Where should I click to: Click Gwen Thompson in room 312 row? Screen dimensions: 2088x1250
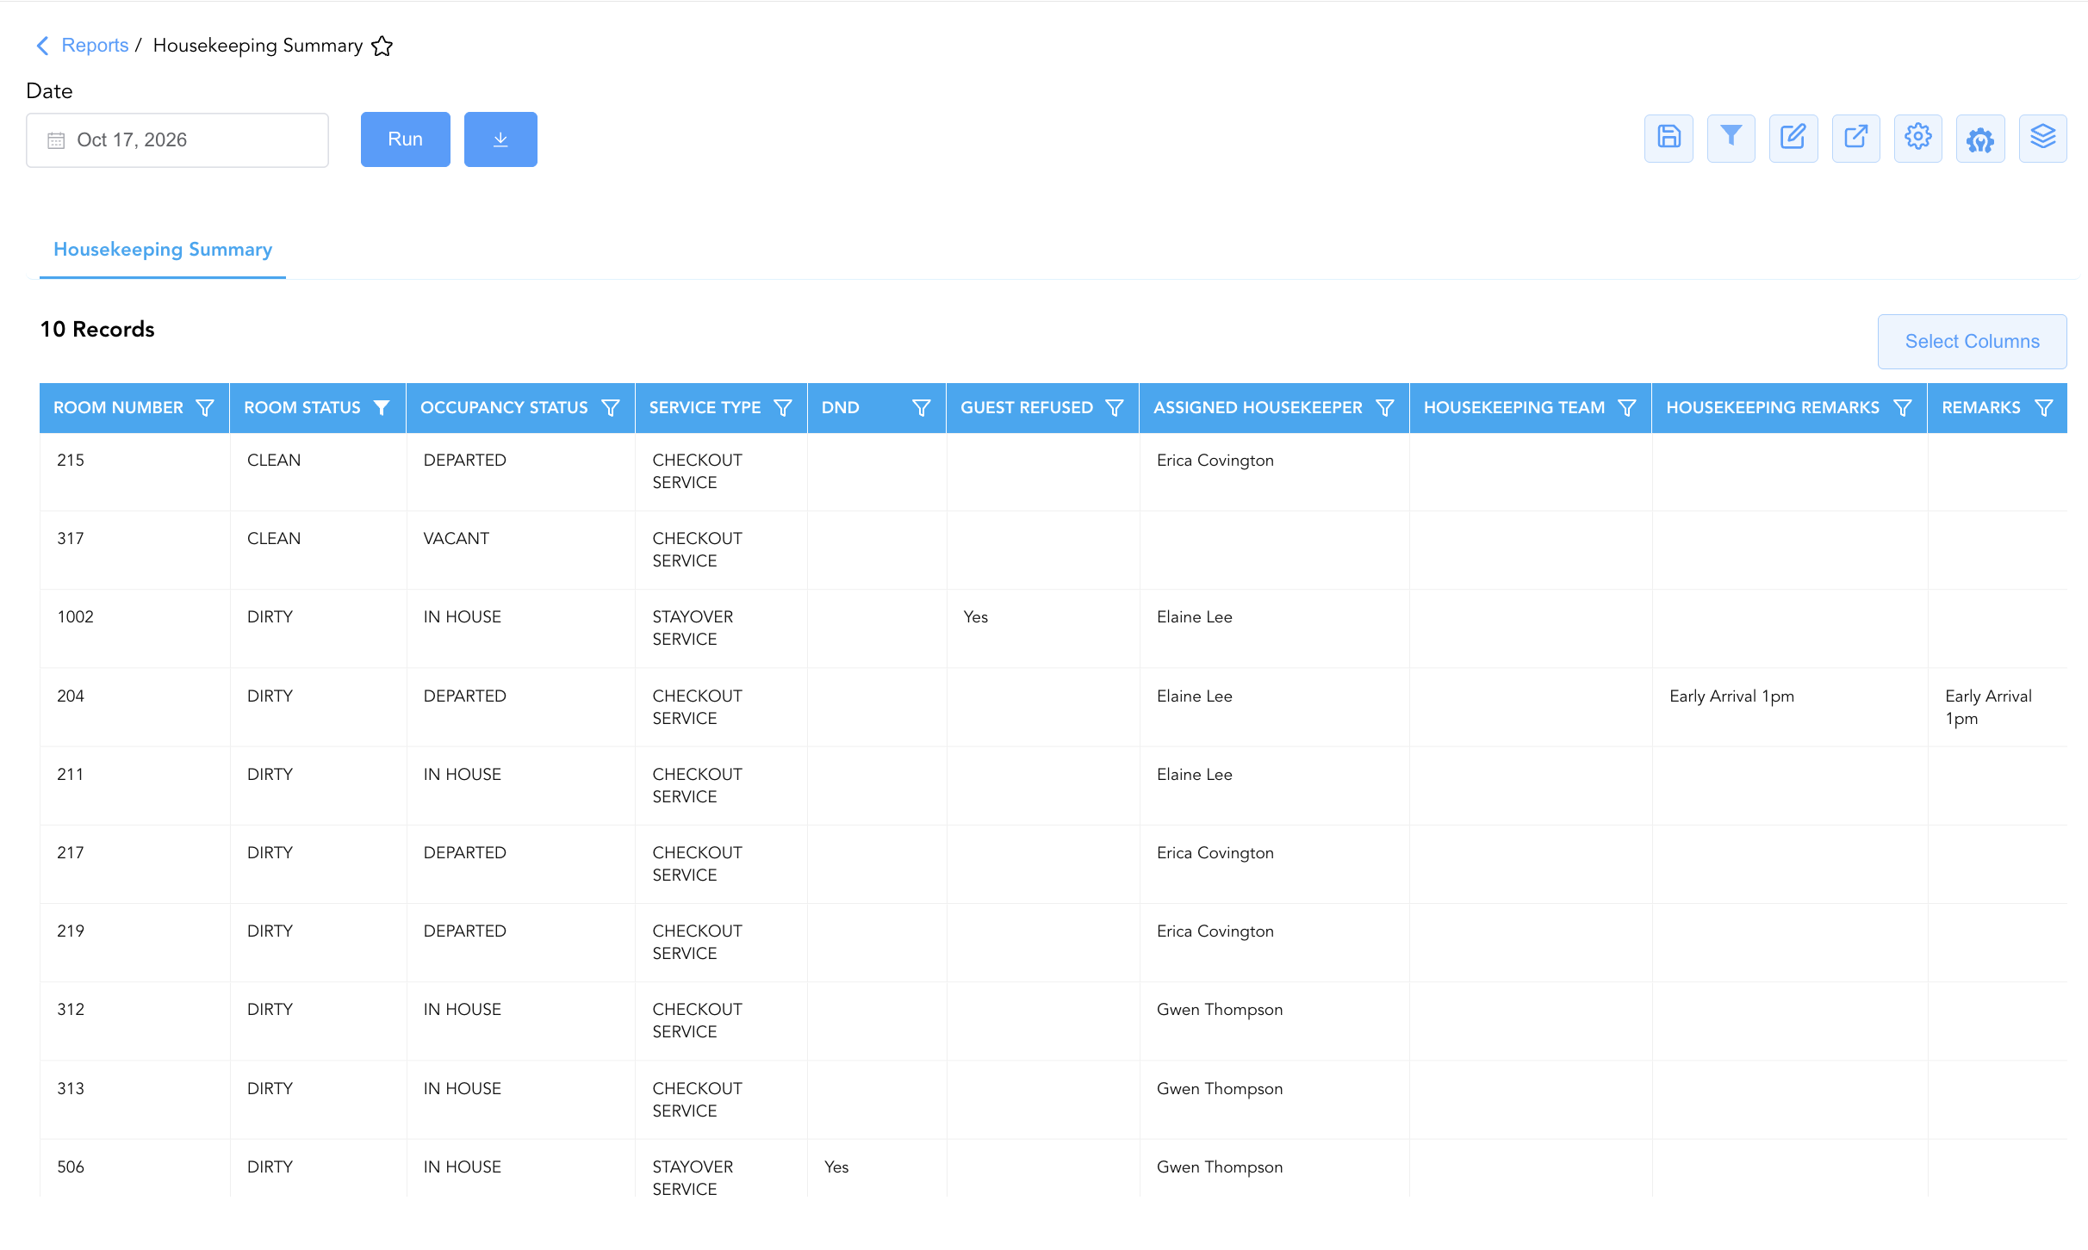coord(1220,1010)
